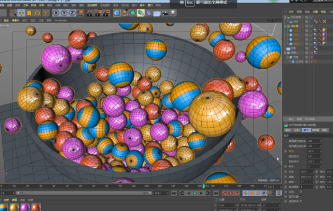Screen dimensions: 333x211
Task: Open the Cube primitive object icon
Action: pos(116,12)
